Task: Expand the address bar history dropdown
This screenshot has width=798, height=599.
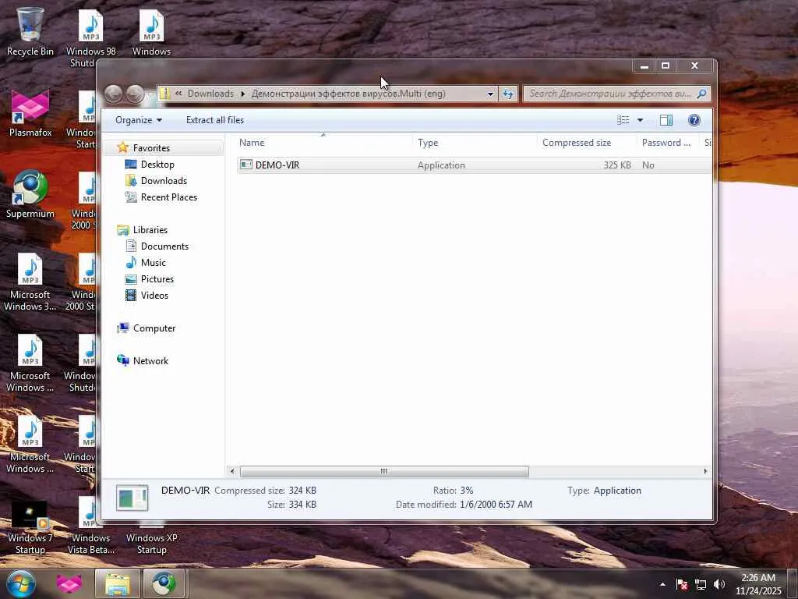Action: 489,94
